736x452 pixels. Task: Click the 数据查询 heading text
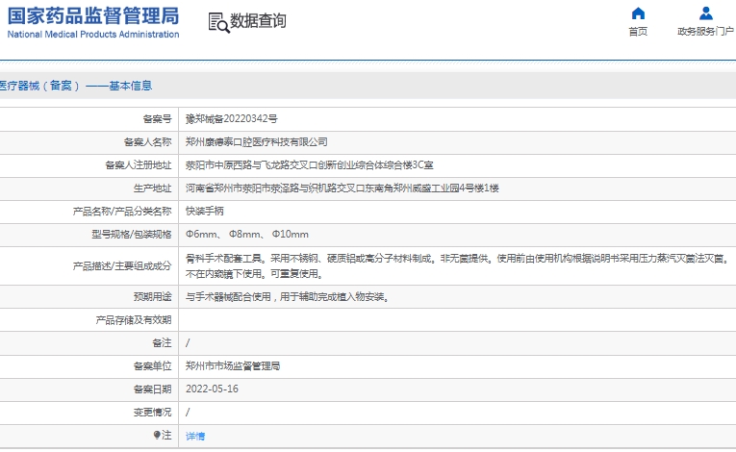pos(258,21)
